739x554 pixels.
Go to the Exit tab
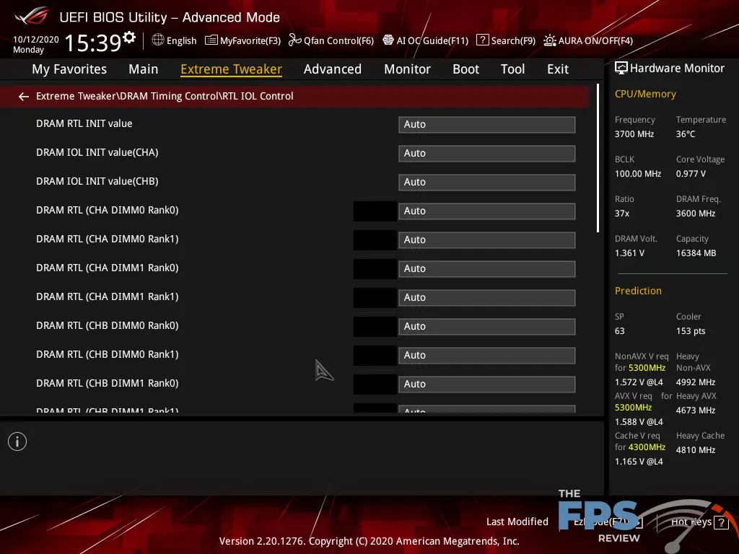pos(558,69)
